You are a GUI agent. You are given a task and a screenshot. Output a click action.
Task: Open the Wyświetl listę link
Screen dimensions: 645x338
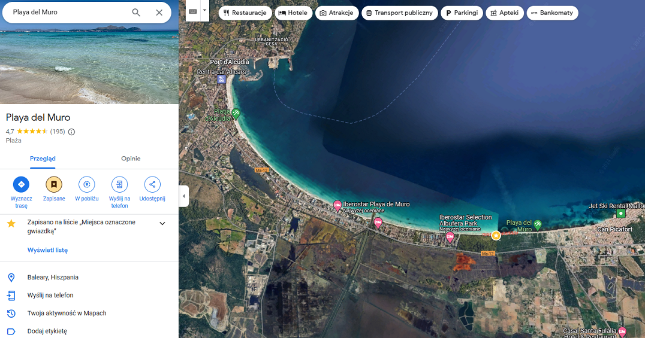click(48, 249)
